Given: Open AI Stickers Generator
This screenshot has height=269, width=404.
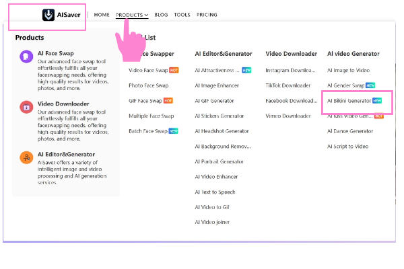Looking at the screenshot, I should tap(220, 116).
